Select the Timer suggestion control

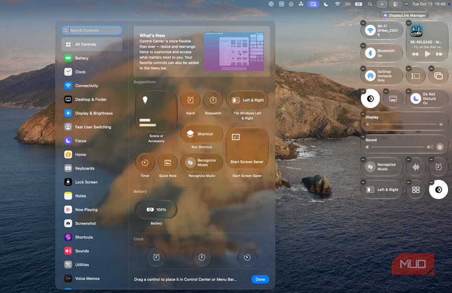[x=145, y=163]
